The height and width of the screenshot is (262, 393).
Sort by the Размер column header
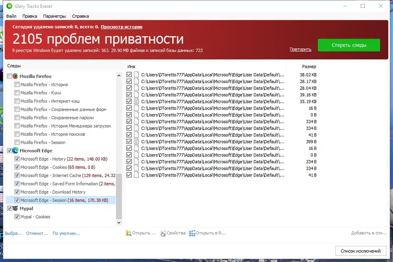click(302, 66)
